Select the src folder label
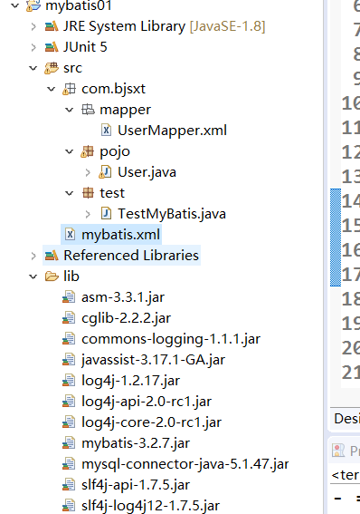This screenshot has height=514, width=360. (72, 68)
